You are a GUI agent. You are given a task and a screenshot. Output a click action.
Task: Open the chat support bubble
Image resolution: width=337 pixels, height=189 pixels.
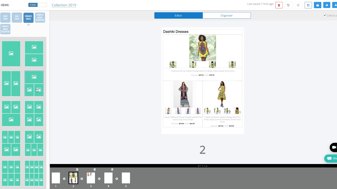point(331,159)
